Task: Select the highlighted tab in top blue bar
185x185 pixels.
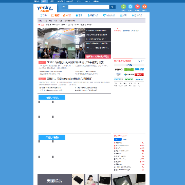Action: 44,2
